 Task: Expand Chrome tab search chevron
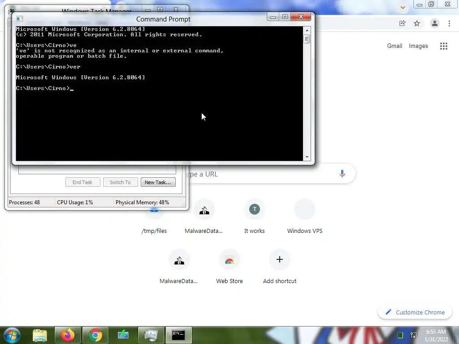(403, 7)
